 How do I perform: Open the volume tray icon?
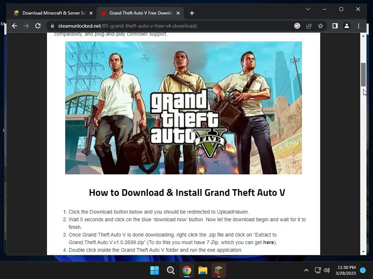pos(327,270)
